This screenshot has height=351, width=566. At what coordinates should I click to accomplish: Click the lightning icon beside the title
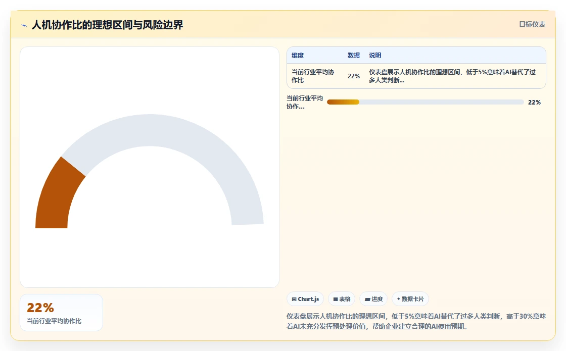(24, 25)
